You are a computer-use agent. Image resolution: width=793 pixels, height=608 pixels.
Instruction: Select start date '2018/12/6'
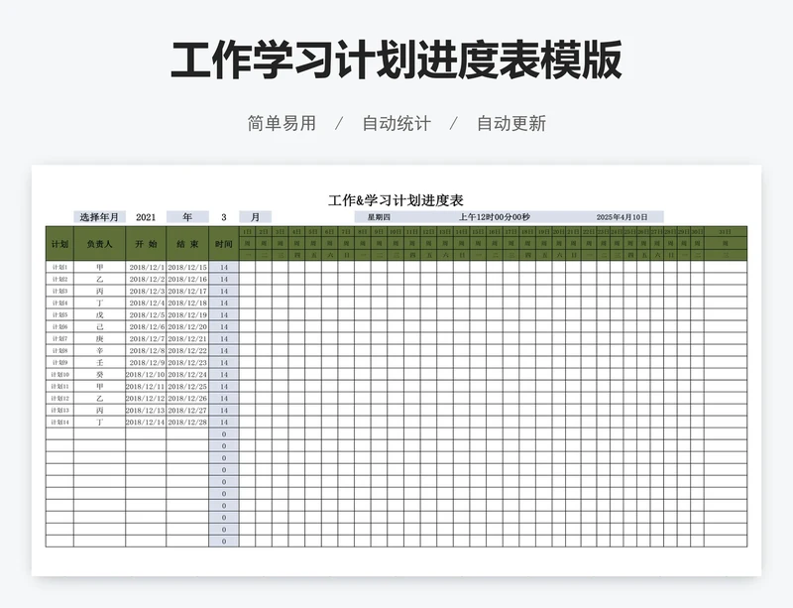pyautogui.click(x=146, y=326)
